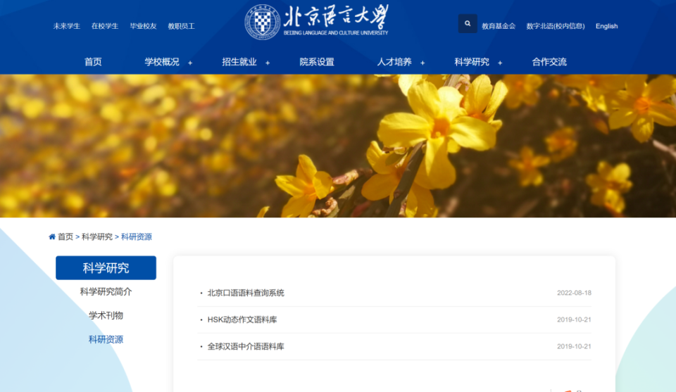Click the 在校学生 top link
Image resolution: width=676 pixels, height=392 pixels.
pyautogui.click(x=105, y=26)
